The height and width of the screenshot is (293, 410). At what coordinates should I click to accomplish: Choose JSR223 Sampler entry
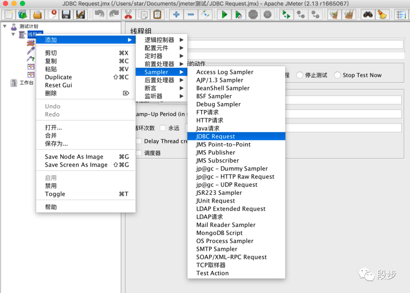tap(237, 193)
